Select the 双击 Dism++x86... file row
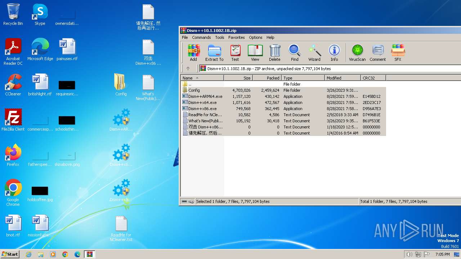The width and height of the screenshot is (461, 259). coord(283,127)
